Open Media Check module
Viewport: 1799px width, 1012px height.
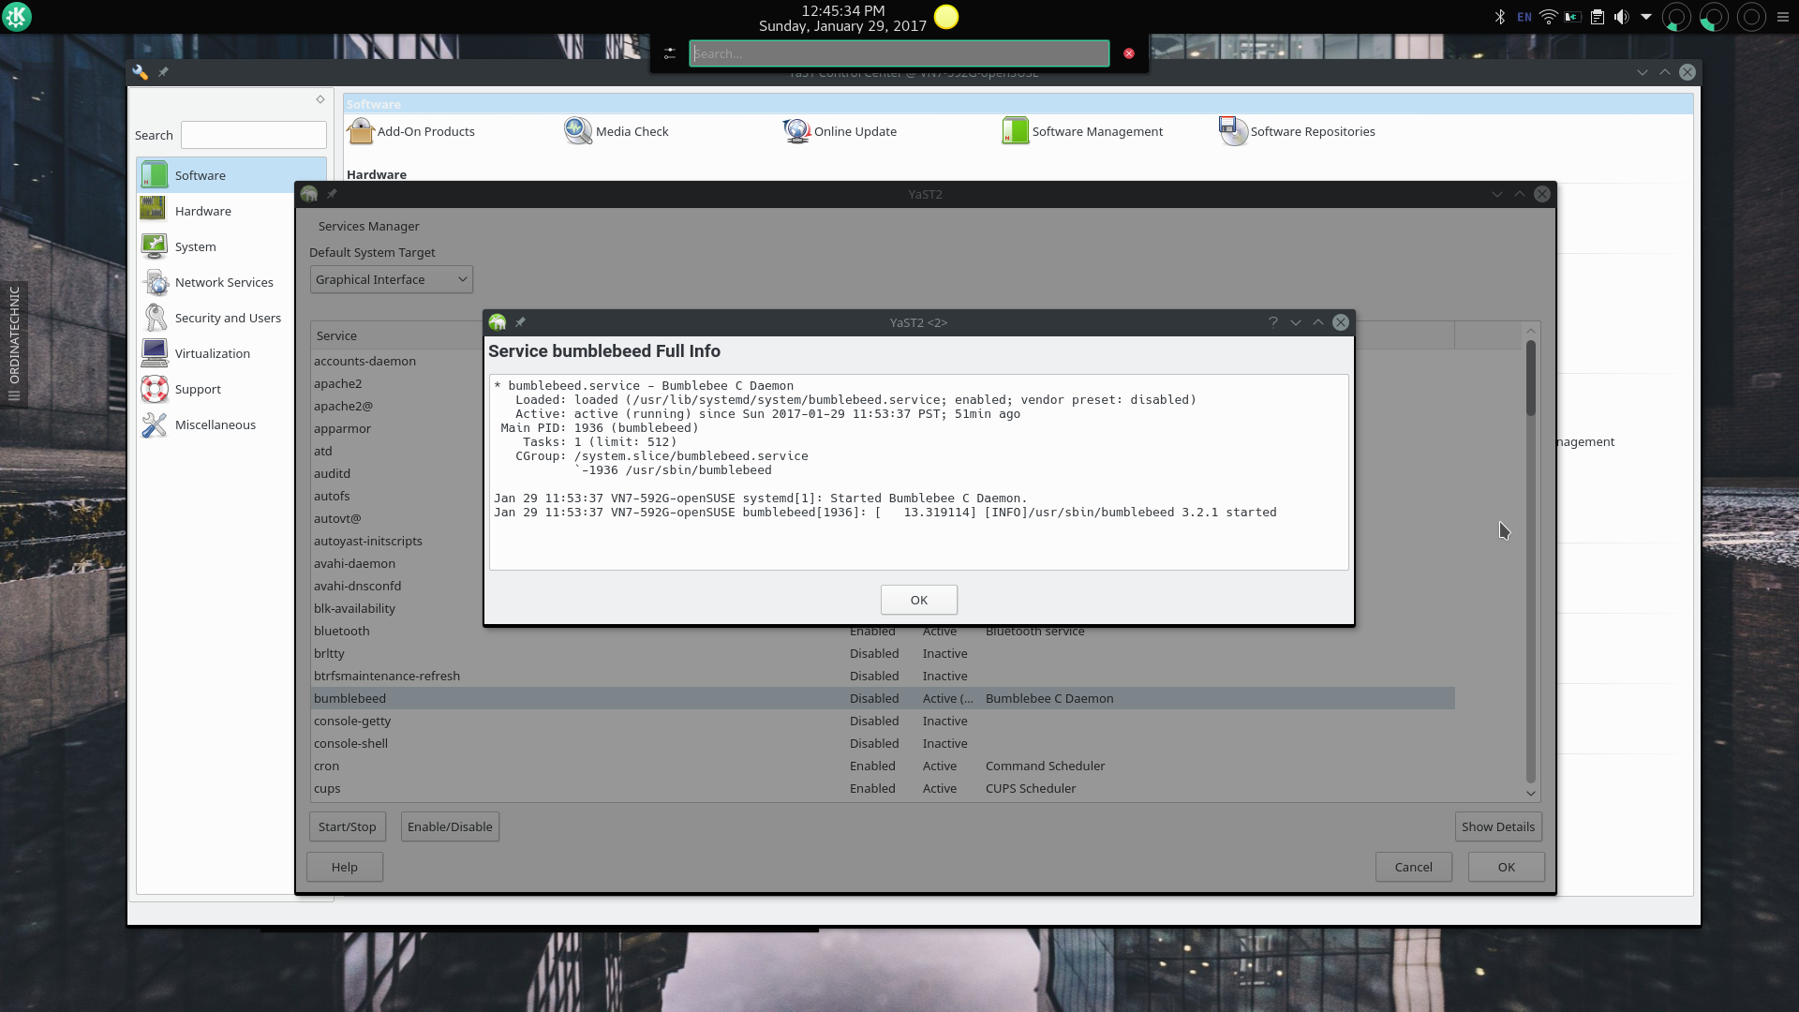click(617, 131)
